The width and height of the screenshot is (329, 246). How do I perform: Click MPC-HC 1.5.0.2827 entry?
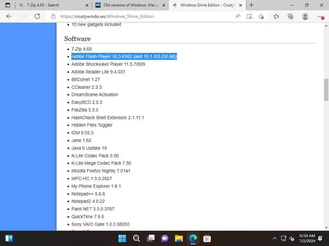[x=92, y=178]
